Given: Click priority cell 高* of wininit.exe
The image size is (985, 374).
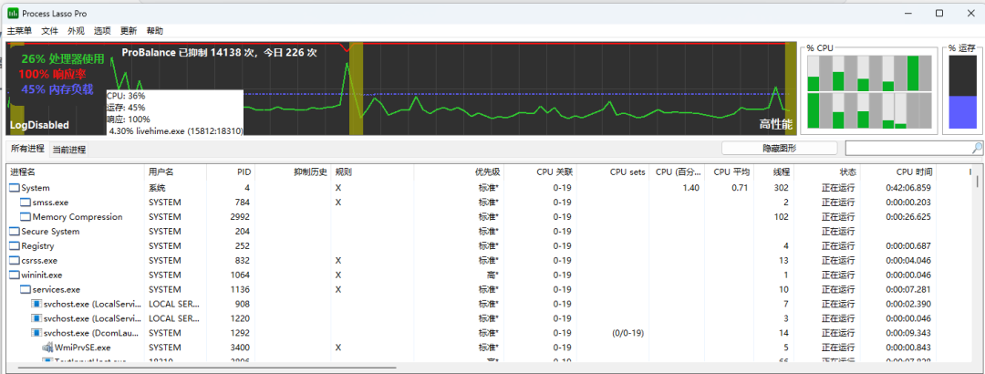Looking at the screenshot, I should coord(493,275).
